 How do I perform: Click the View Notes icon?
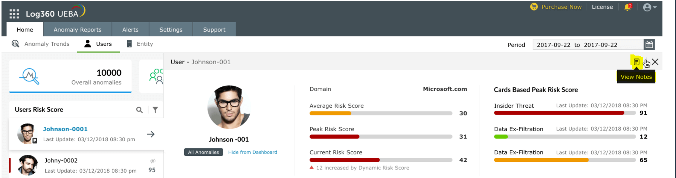636,62
